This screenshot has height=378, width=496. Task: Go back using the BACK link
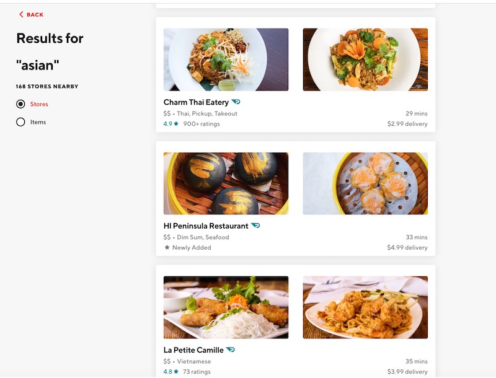click(35, 14)
